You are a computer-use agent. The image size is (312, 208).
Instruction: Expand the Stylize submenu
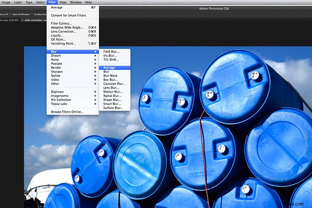coord(73,76)
